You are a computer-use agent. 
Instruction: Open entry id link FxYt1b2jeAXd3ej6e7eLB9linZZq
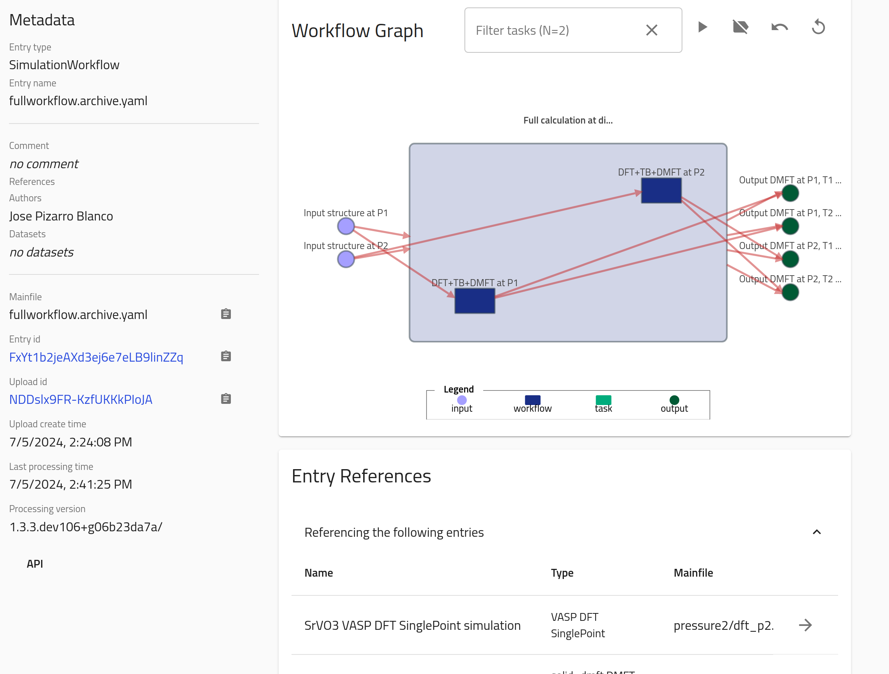[x=96, y=357]
